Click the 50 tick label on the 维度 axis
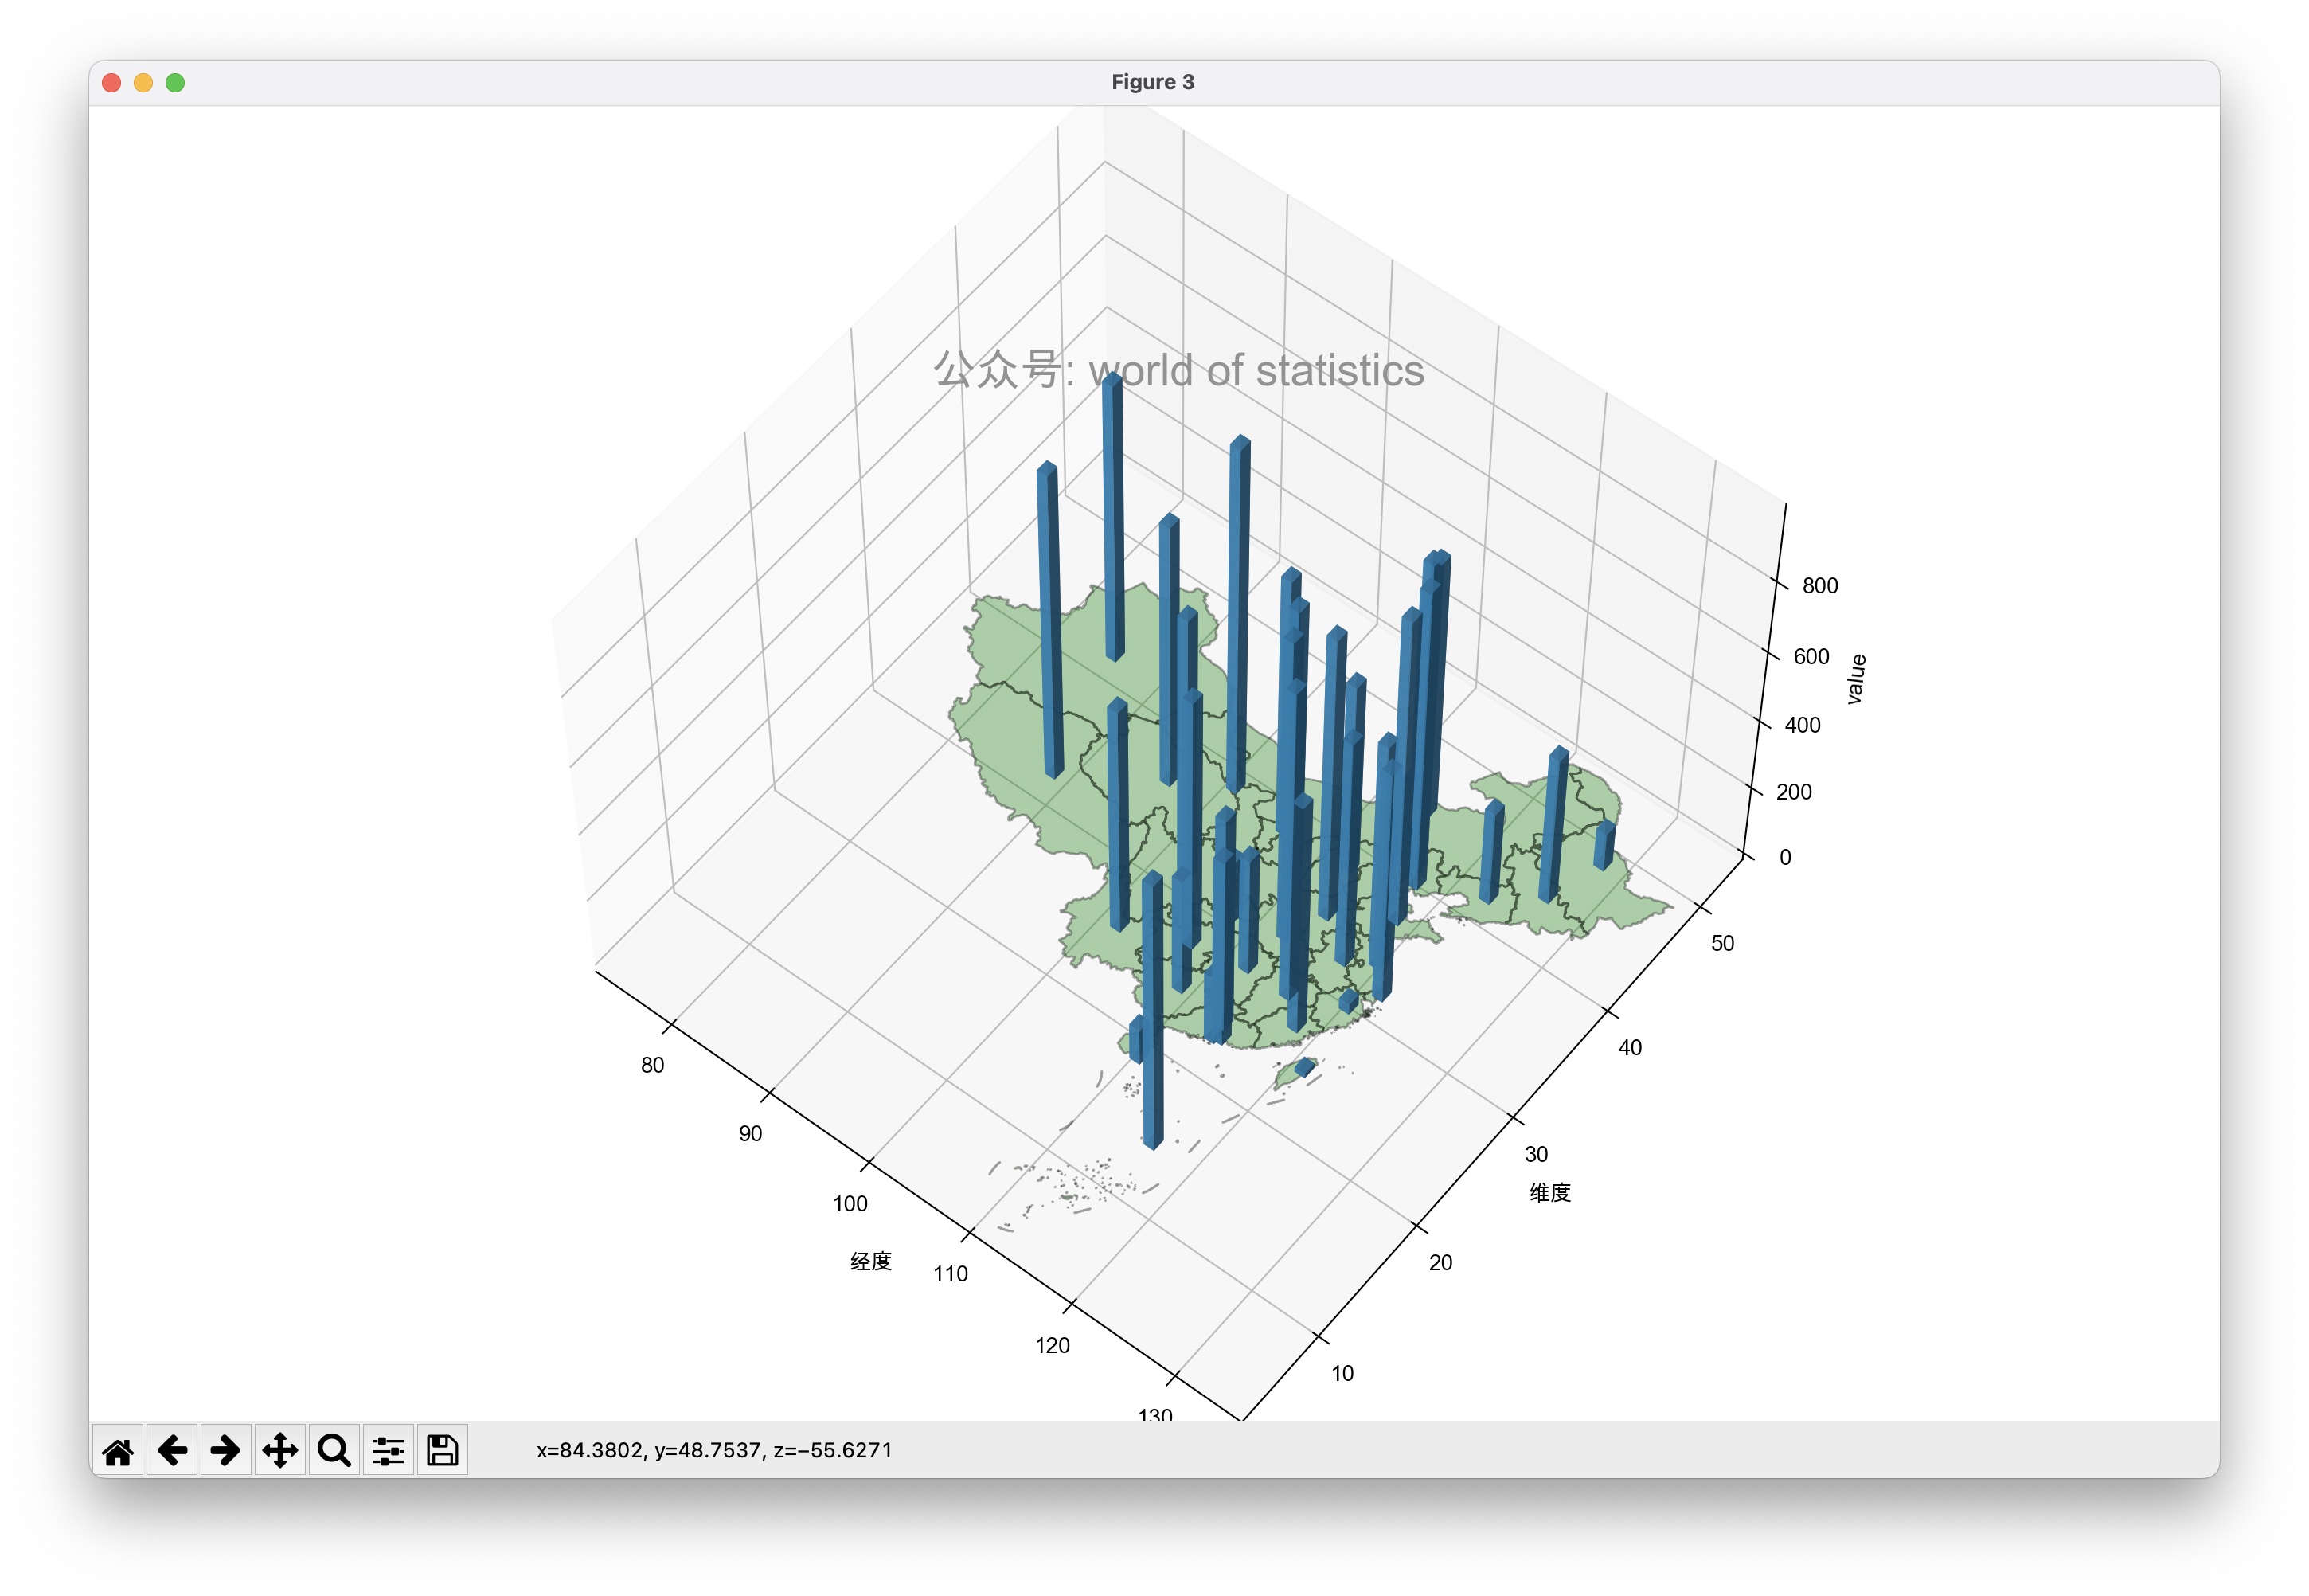 (x=1722, y=944)
